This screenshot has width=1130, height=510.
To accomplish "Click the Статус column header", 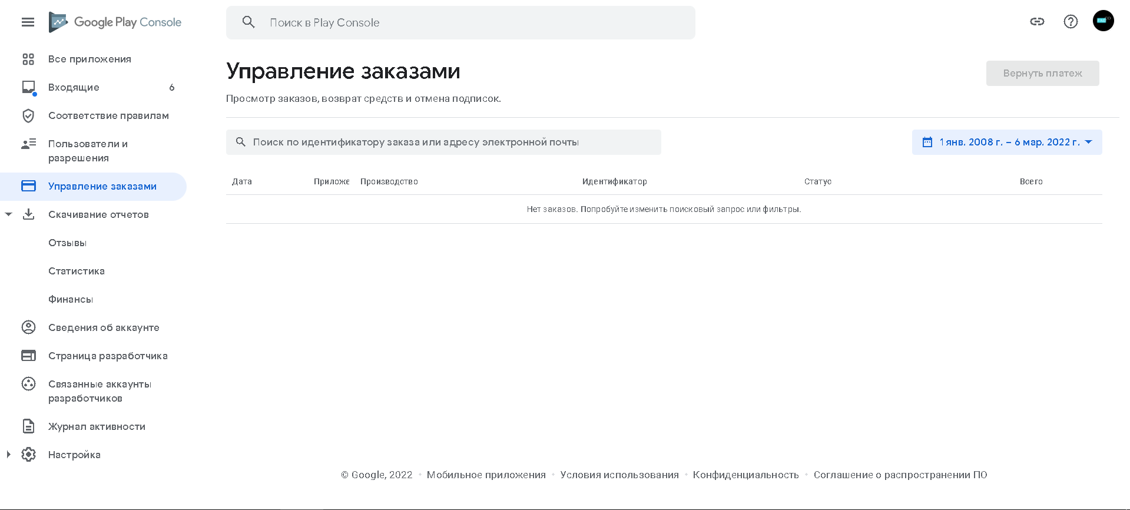I will tap(818, 181).
